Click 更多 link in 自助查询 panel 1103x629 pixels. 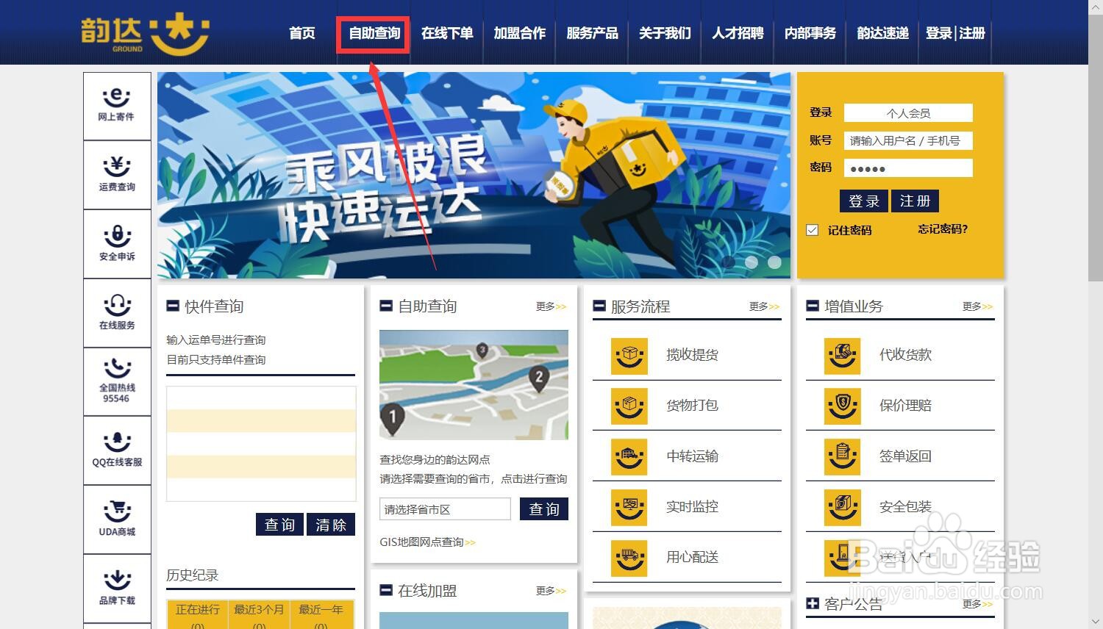pyautogui.click(x=551, y=306)
